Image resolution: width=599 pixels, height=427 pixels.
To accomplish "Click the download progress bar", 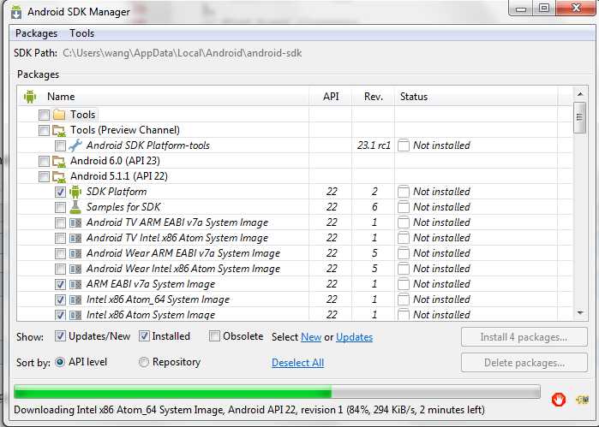I will click(x=277, y=392).
